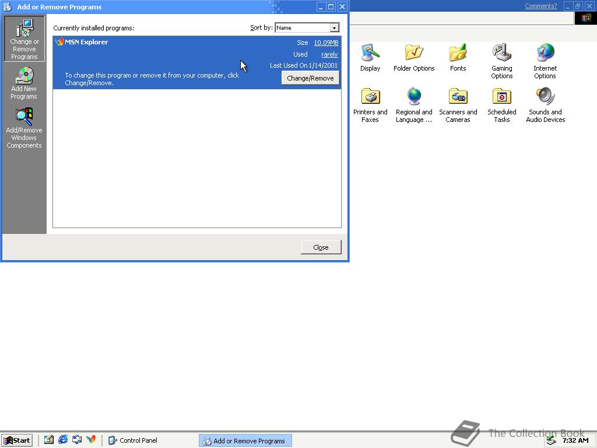Click 'Last Used On 1/14/2001' text
The height and width of the screenshot is (448, 597).
303,65
